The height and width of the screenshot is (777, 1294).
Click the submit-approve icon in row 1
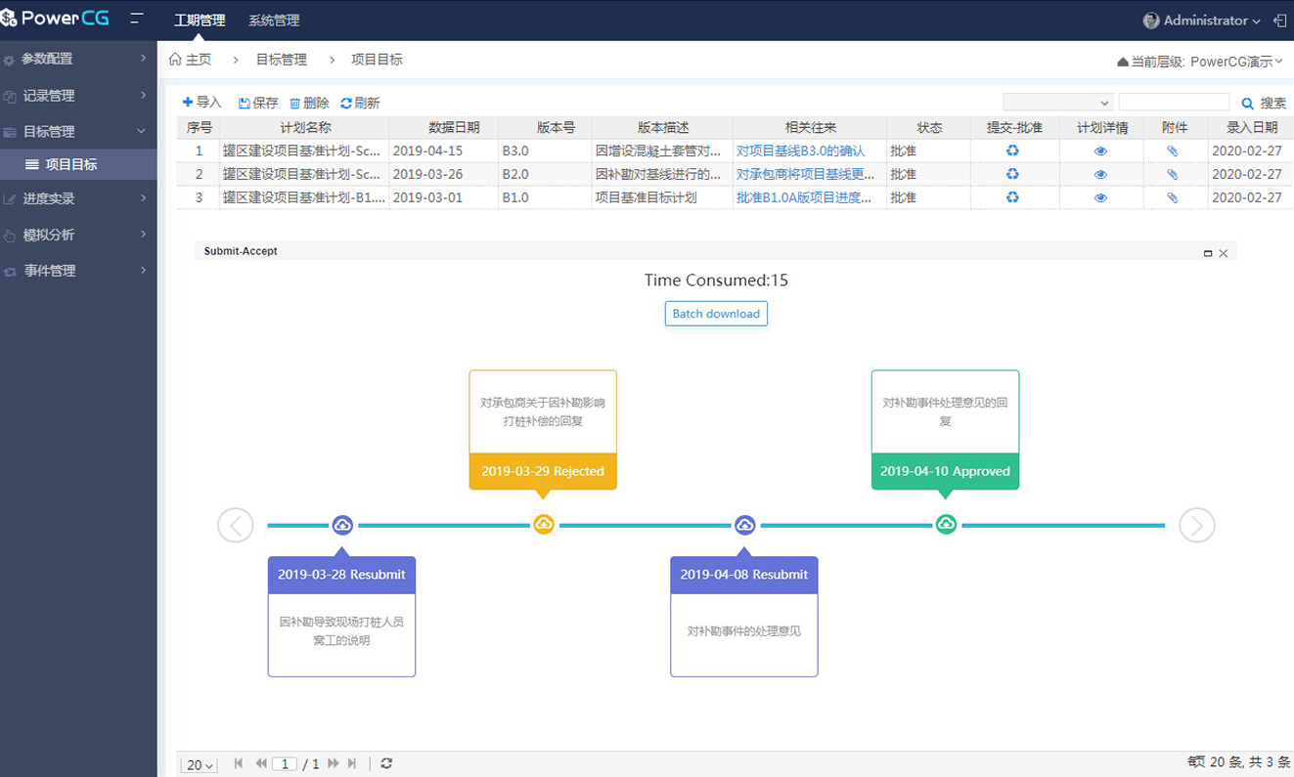[x=1012, y=151]
